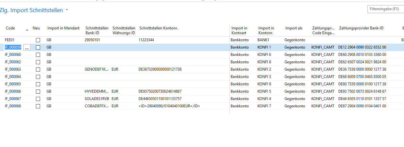Image resolution: width=404 pixels, height=147 pixels.
Task: Click the Zahlungsprovider Bank-ID column header
Action: coord(361,28)
